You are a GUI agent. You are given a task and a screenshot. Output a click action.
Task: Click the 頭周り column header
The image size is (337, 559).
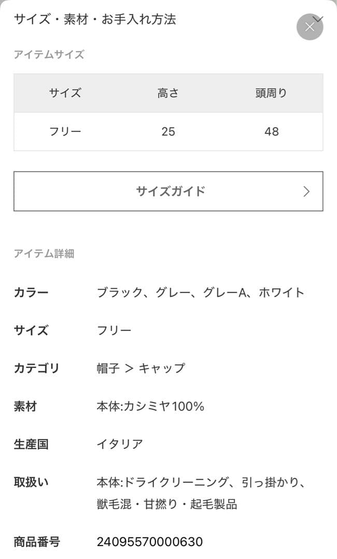[x=270, y=93]
